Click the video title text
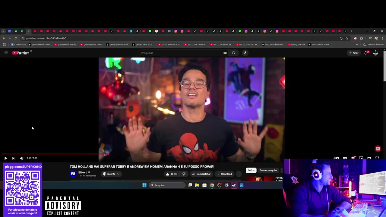Screen dimensions: 386x217 [x=142, y=166]
